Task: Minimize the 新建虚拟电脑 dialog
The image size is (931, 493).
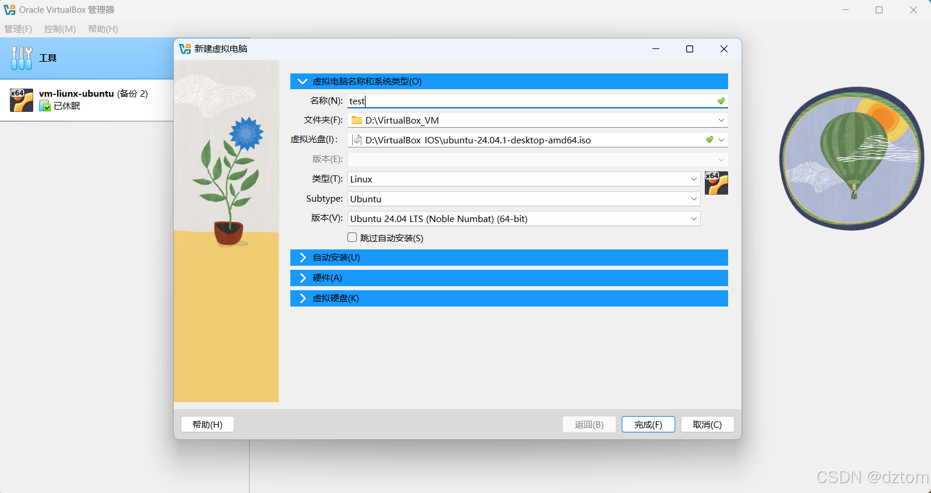Action: pos(656,49)
